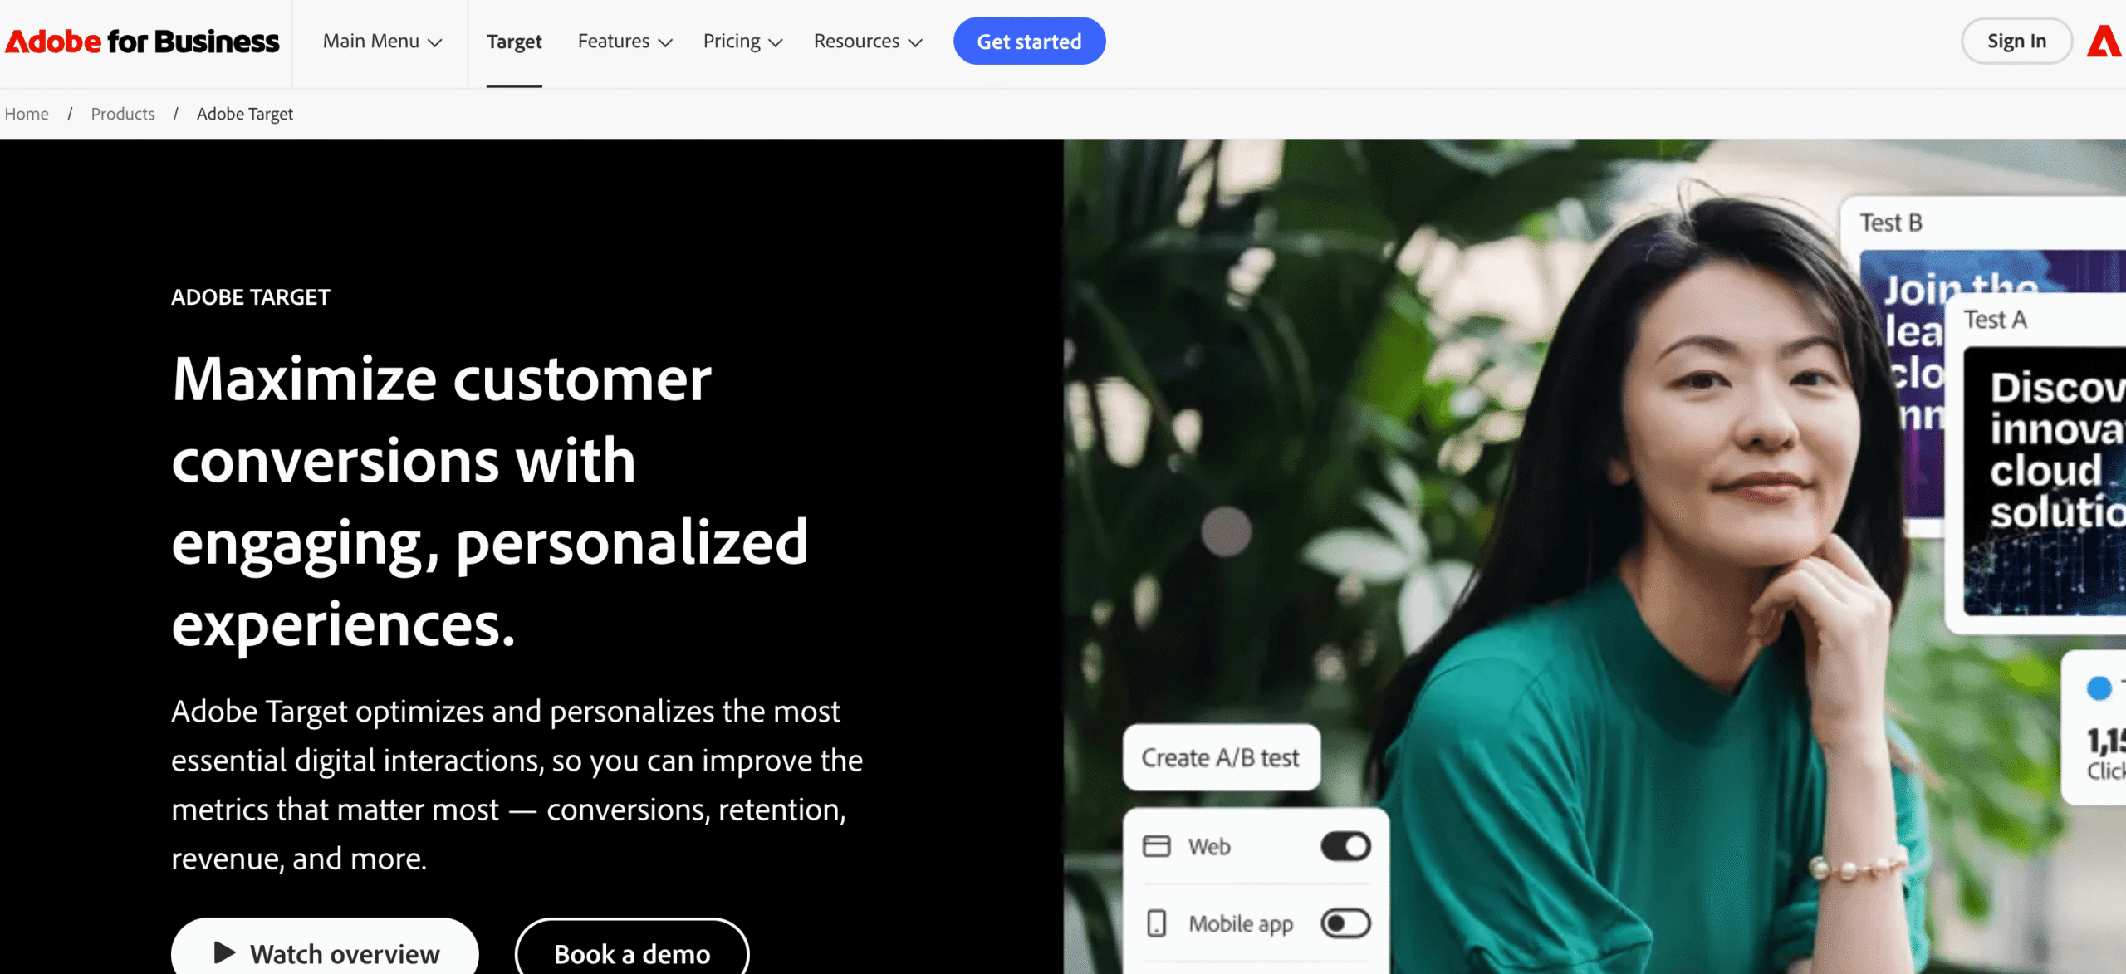
Task: Click the Sign In button
Action: point(2016,41)
